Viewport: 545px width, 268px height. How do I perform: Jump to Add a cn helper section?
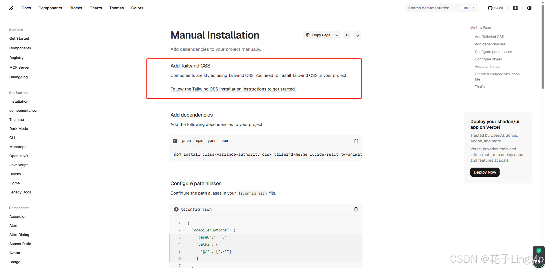488,67
